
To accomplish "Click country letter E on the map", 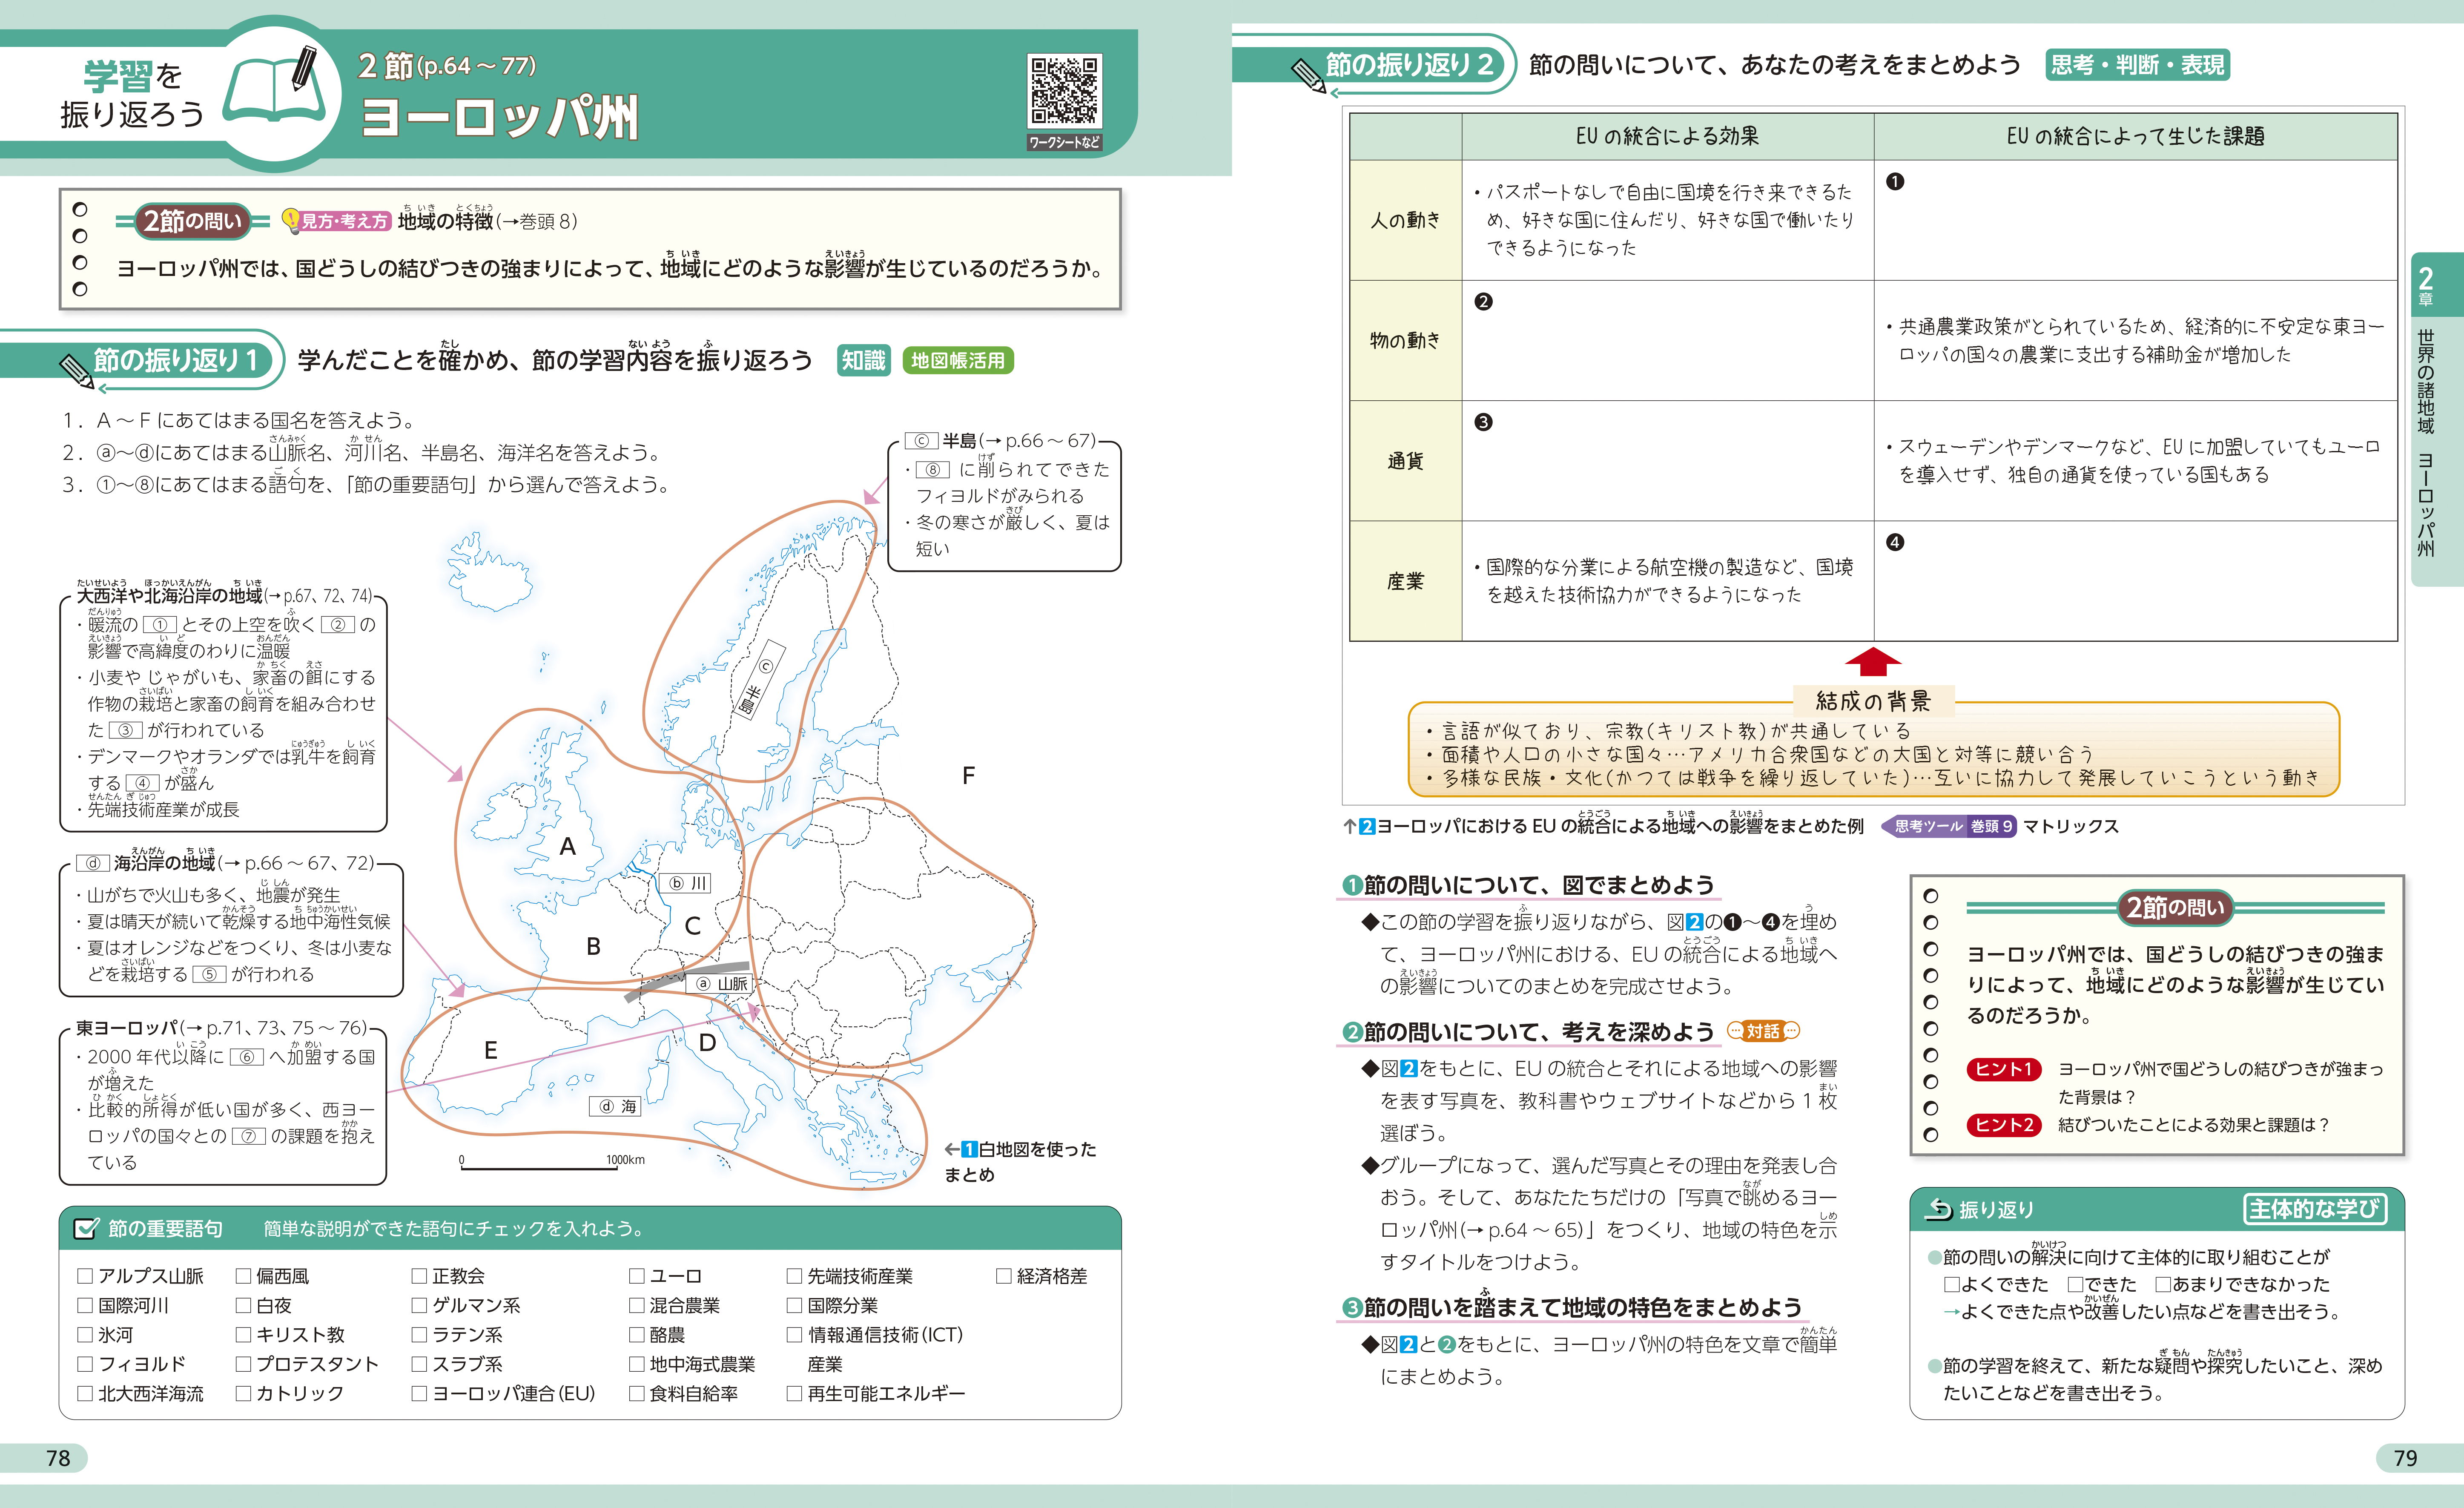I will (491, 1050).
